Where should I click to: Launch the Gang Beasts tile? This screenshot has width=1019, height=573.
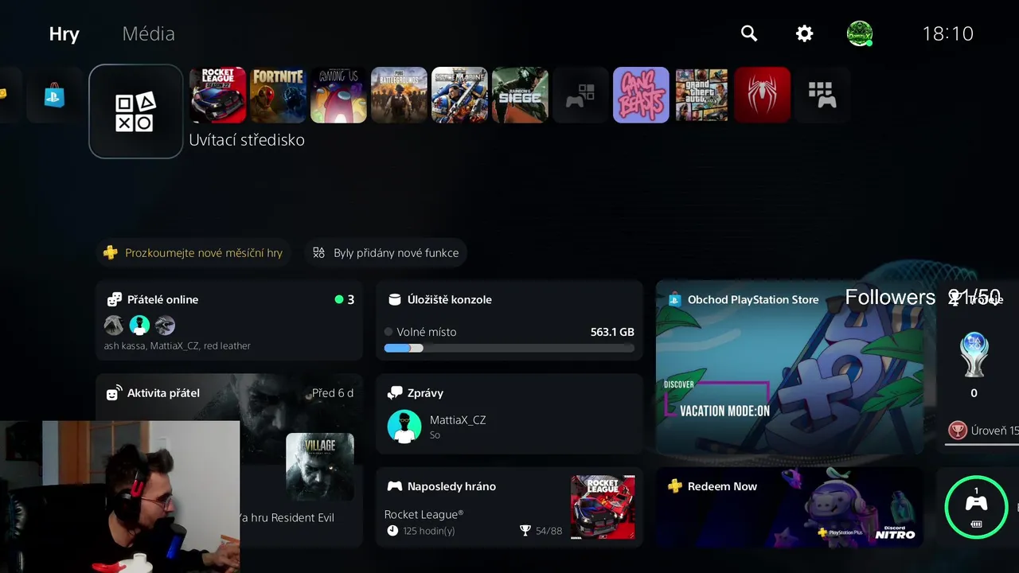click(642, 95)
